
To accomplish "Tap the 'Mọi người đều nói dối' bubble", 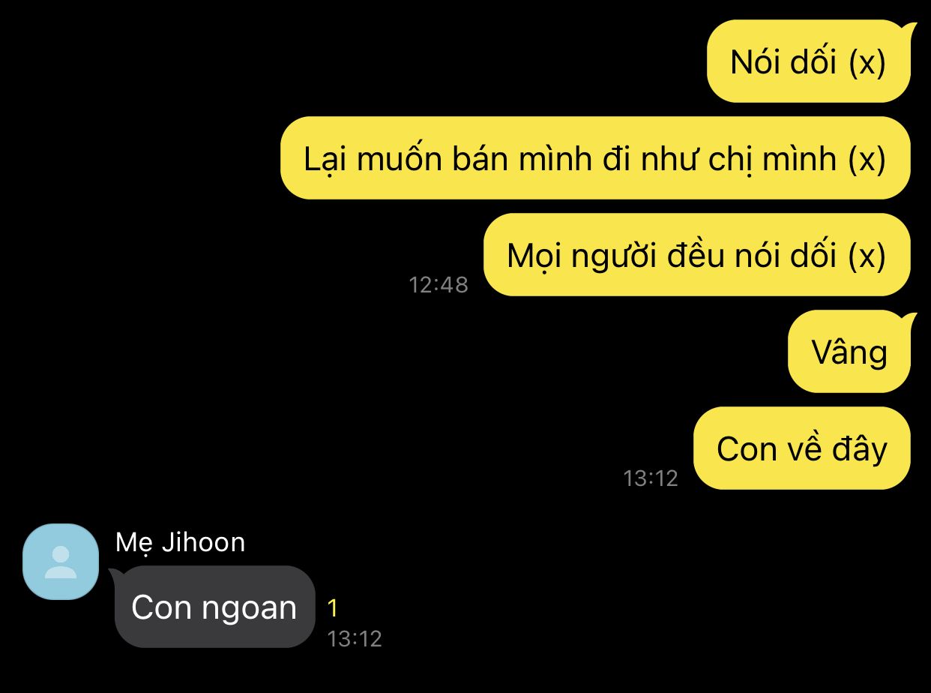I will point(697,255).
